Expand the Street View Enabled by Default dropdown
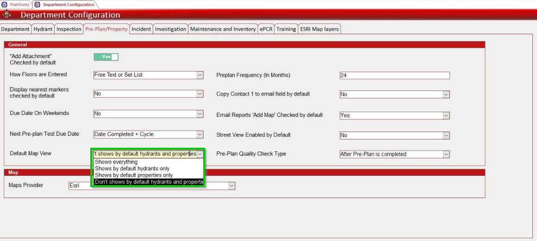Image resolution: width=537 pixels, height=241 pixels. pos(446,135)
